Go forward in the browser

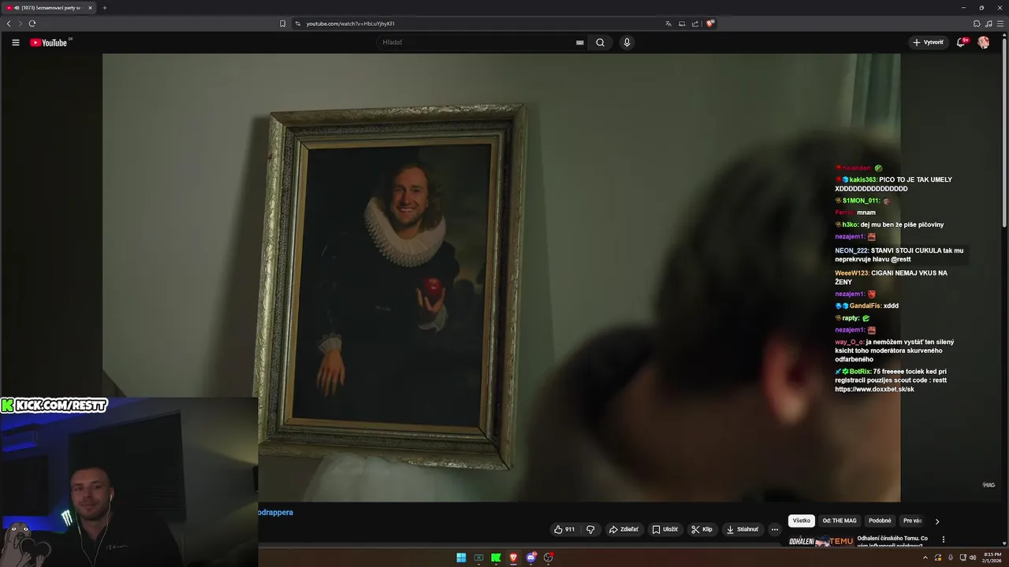pos(20,24)
